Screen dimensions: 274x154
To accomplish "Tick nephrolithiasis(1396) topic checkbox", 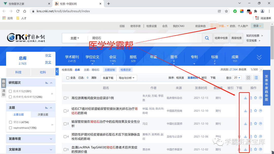I will 10,128.
